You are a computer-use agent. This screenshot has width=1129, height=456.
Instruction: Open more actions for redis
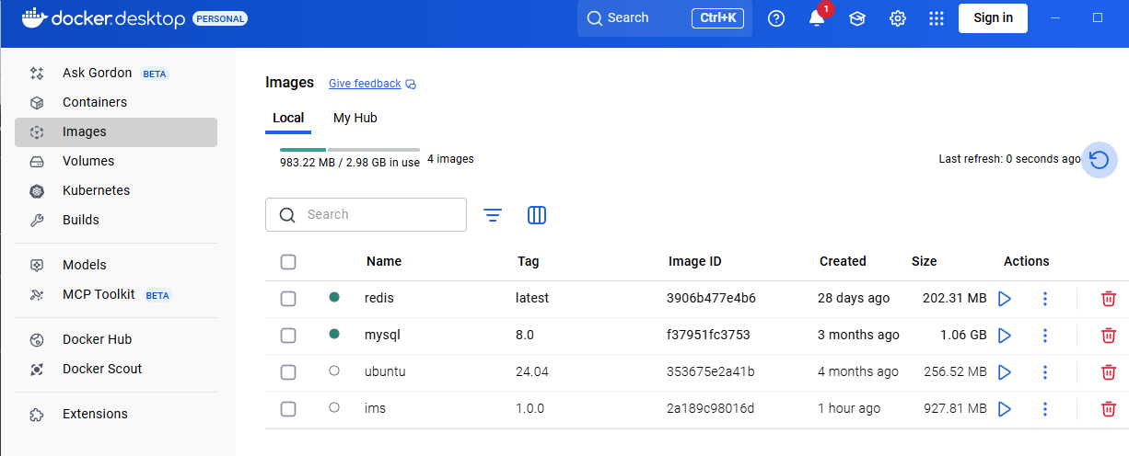(x=1045, y=299)
